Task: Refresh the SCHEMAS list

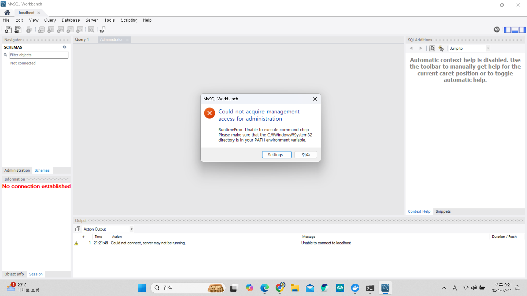Action: [x=65, y=47]
